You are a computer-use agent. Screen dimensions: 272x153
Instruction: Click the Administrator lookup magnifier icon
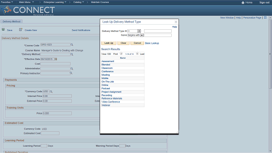72,69
